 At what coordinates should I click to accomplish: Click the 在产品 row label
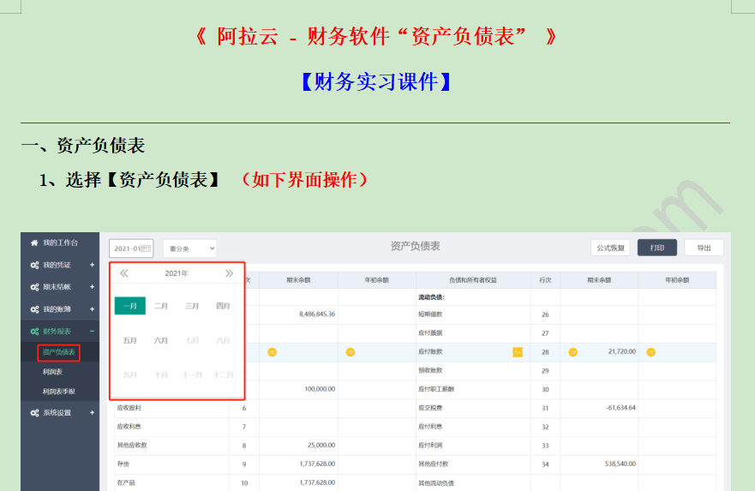(x=126, y=482)
